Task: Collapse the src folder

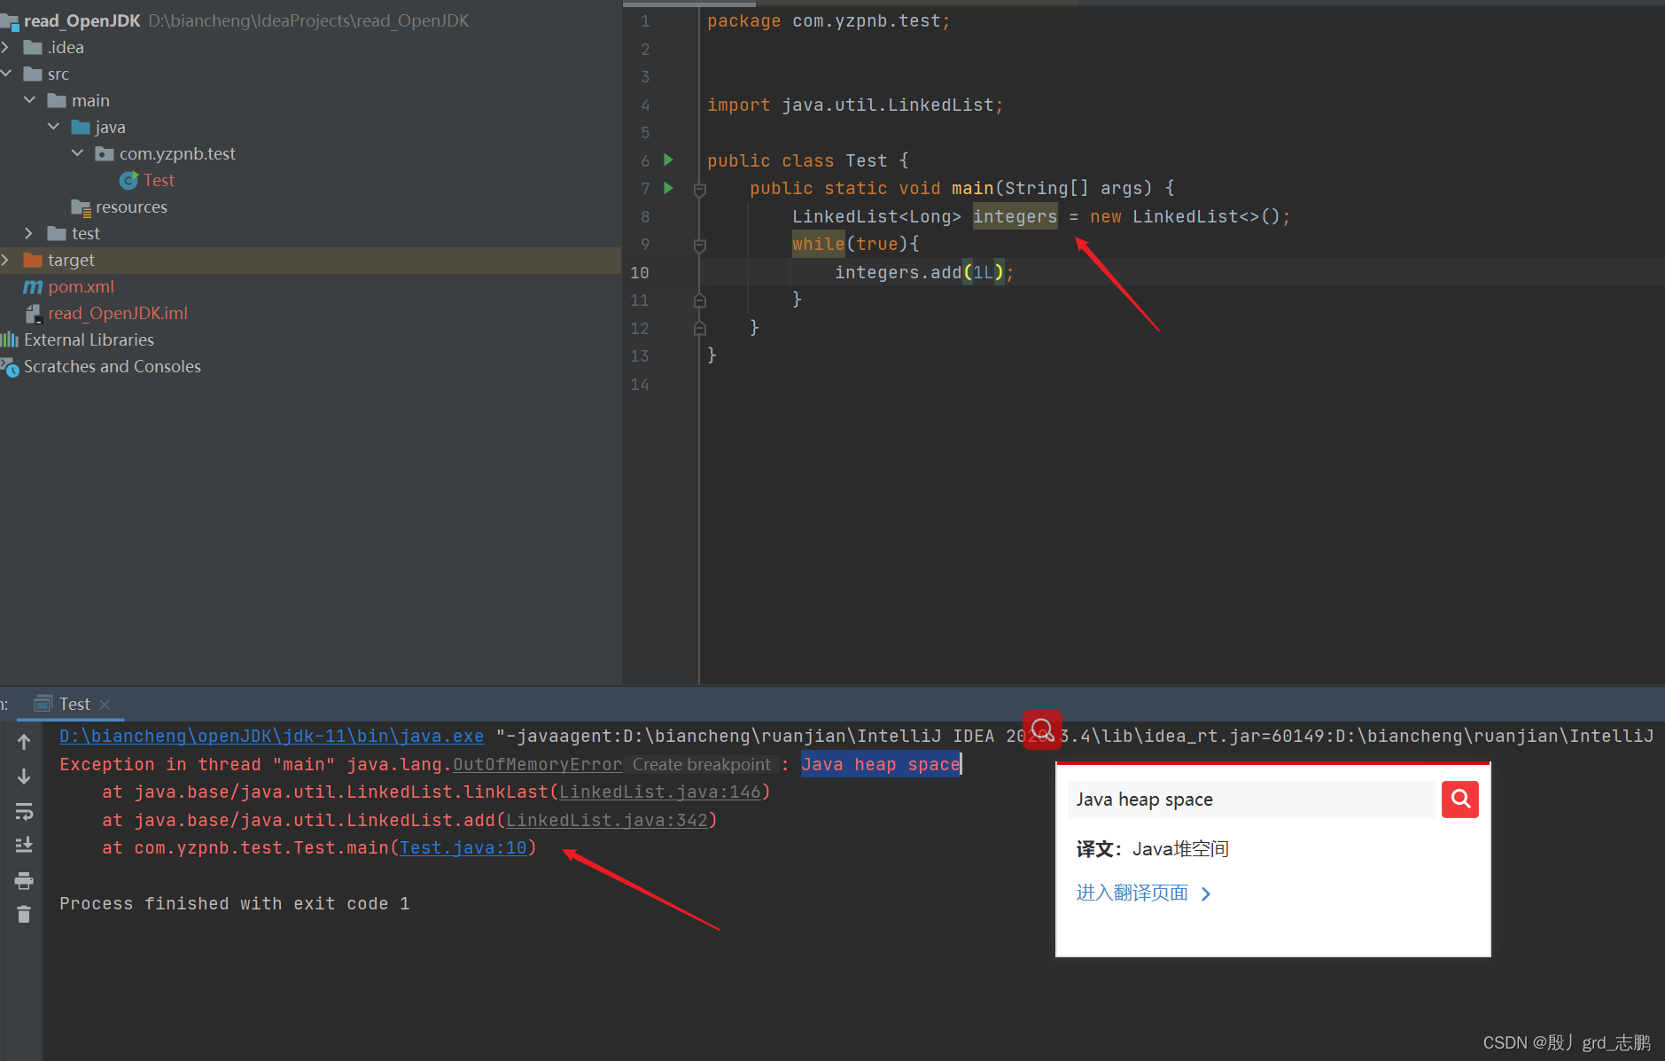Action: pos(5,74)
